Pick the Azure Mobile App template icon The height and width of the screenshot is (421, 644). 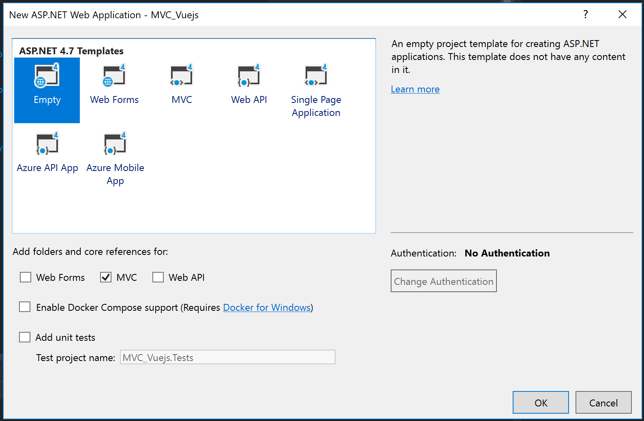click(115, 143)
